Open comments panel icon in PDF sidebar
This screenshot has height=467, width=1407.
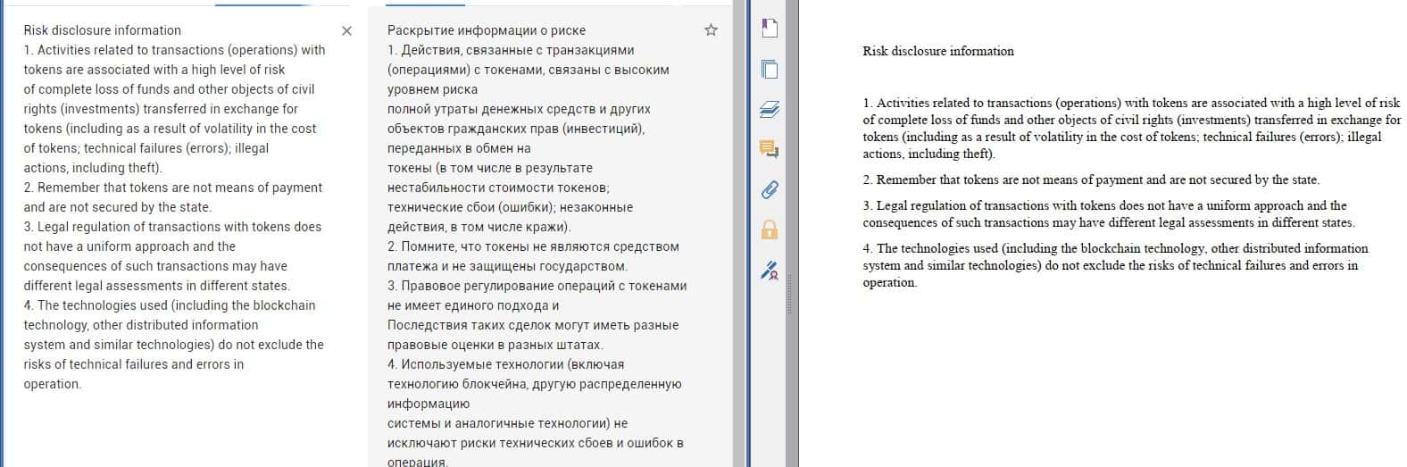(770, 149)
